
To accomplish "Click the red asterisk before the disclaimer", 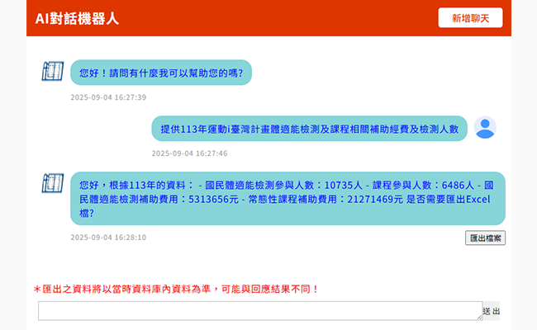I will click(37, 290).
